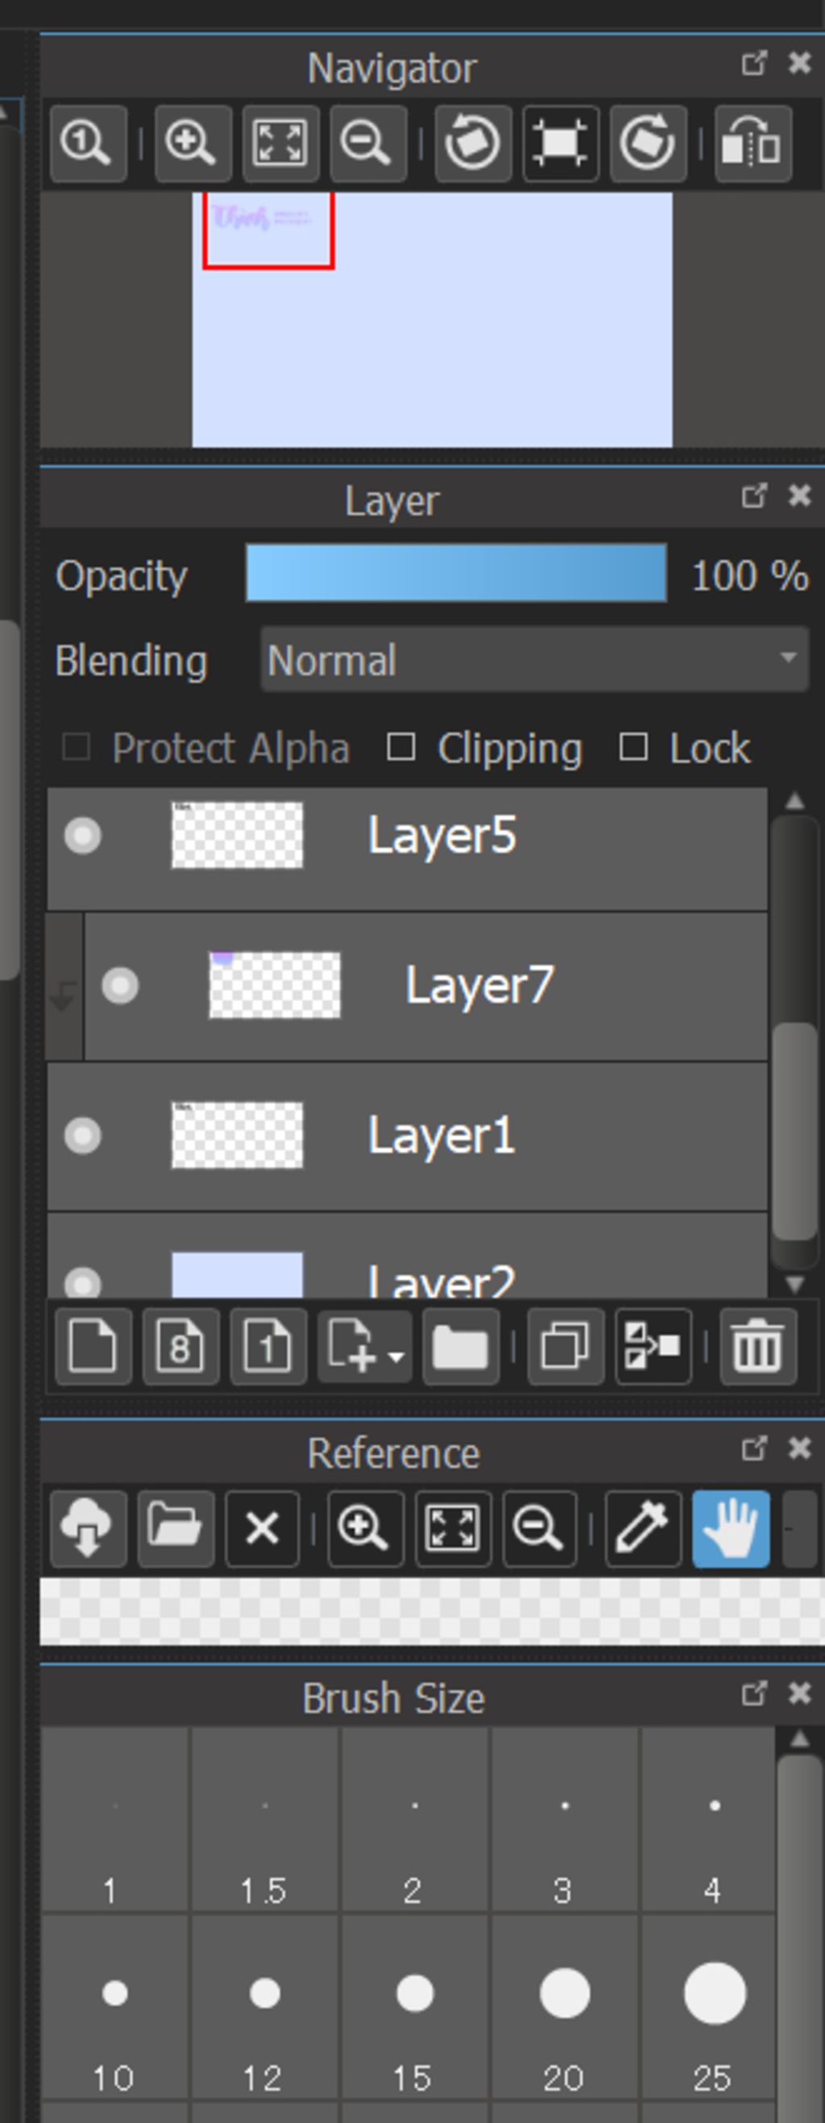The height and width of the screenshot is (2123, 825).
Task: Reset canvas rotation in Navigator
Action: click(x=561, y=143)
